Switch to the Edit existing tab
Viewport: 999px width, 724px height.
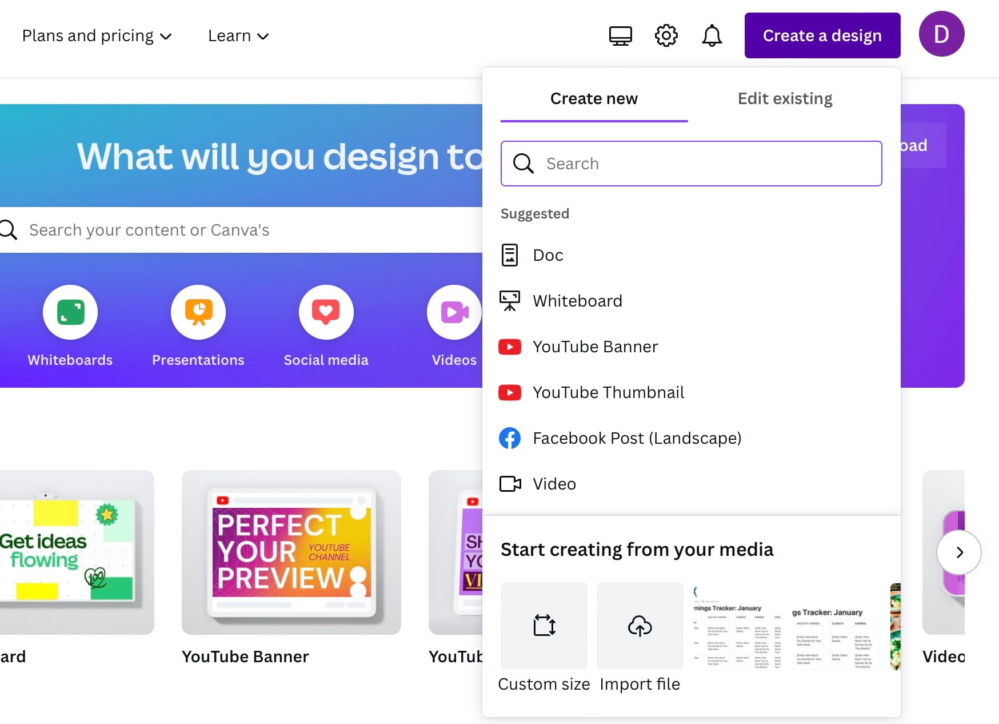pos(785,98)
